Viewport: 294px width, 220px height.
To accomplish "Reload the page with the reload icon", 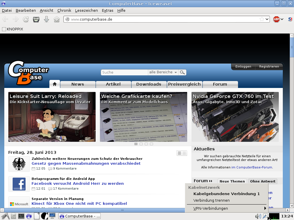I will pyautogui.click(x=26, y=19).
